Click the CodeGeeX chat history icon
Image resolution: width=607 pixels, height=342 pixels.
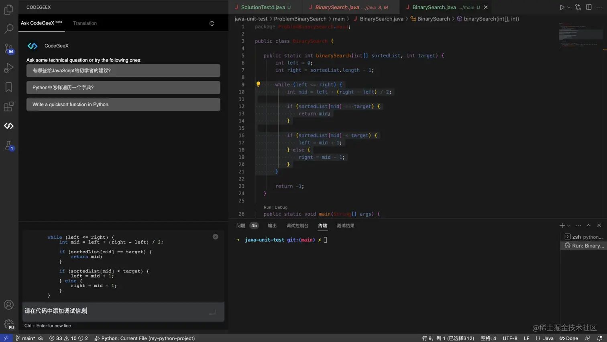[212, 23]
